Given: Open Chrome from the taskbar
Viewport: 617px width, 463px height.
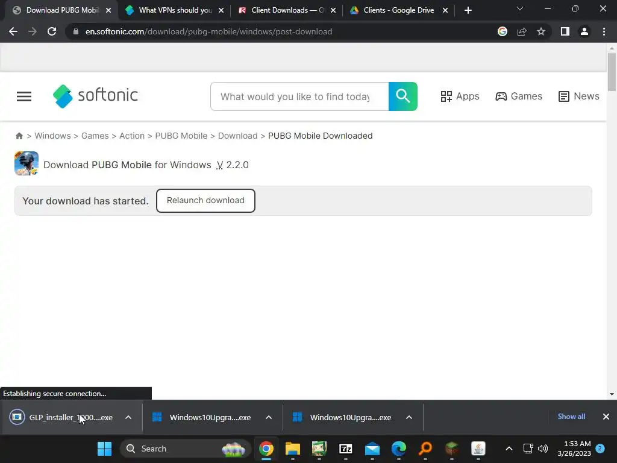Looking at the screenshot, I should click(266, 449).
